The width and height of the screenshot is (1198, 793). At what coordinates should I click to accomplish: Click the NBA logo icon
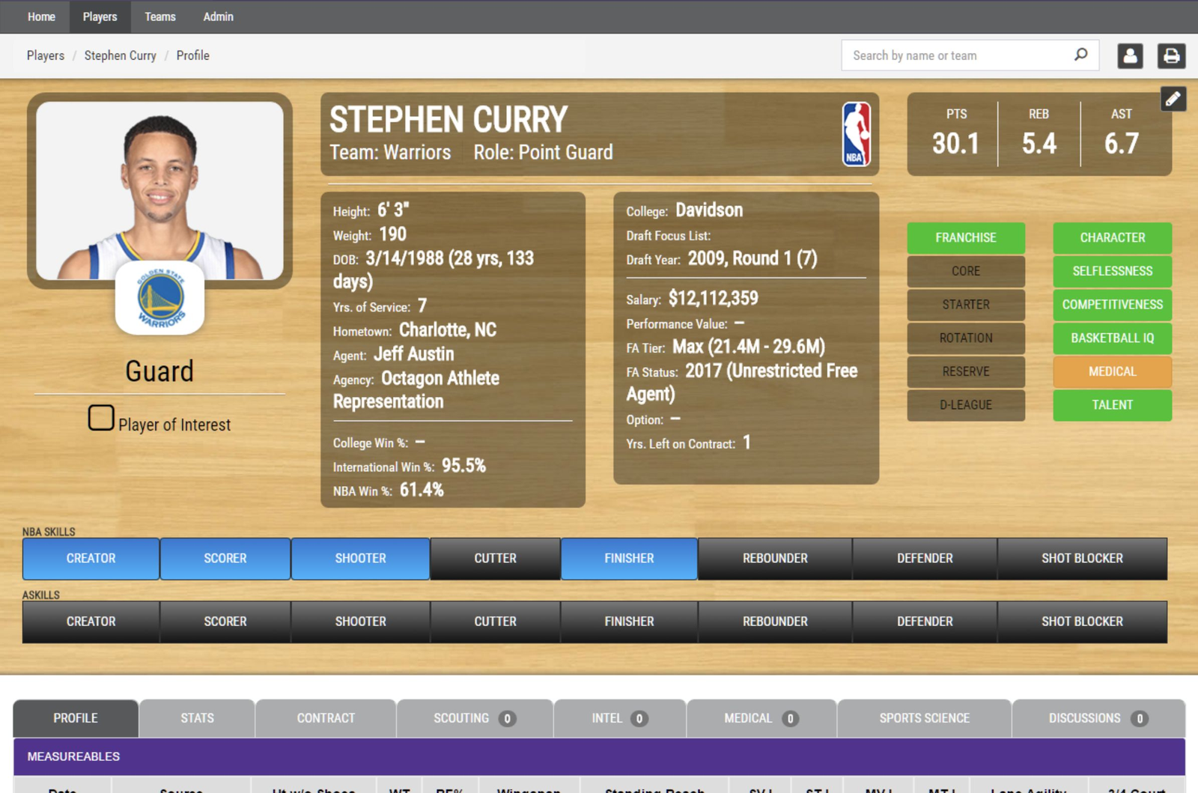[857, 134]
